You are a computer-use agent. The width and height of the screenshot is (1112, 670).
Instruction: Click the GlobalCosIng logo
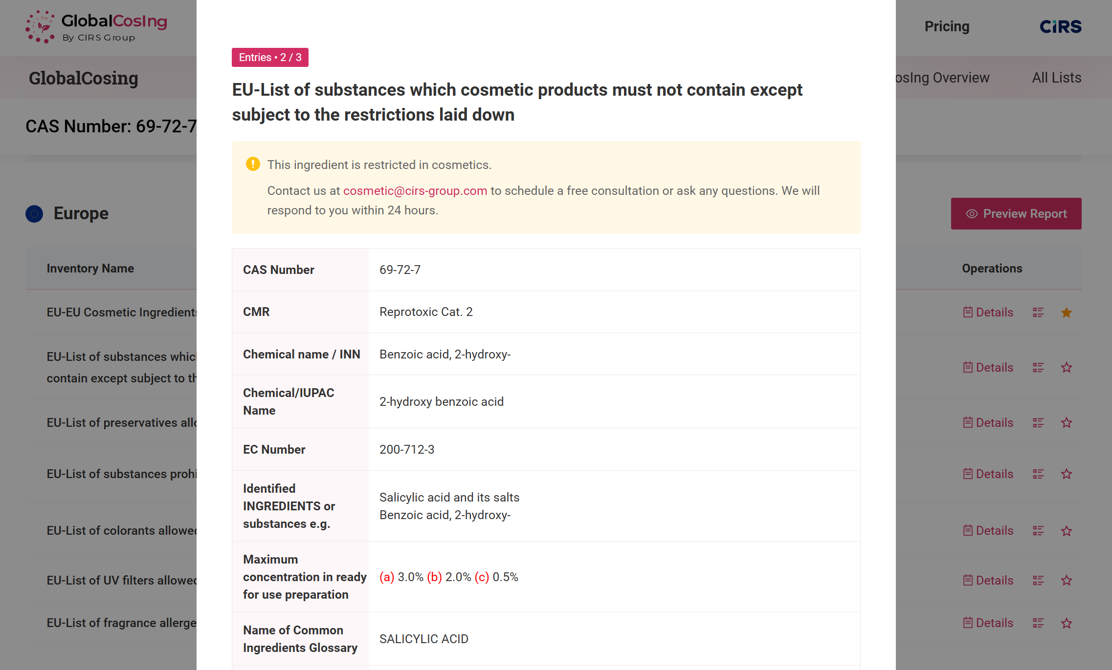tap(96, 27)
